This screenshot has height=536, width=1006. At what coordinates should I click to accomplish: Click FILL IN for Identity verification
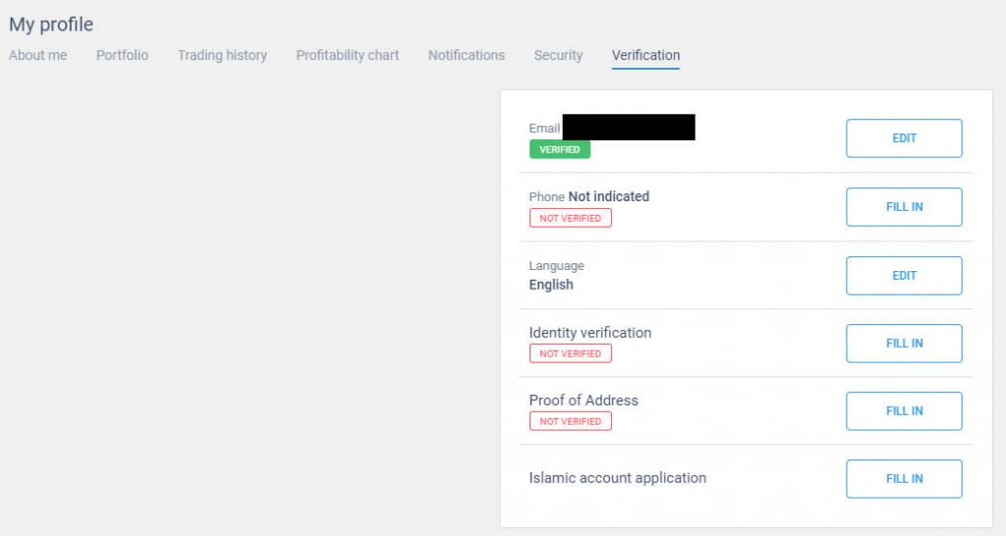(x=904, y=344)
